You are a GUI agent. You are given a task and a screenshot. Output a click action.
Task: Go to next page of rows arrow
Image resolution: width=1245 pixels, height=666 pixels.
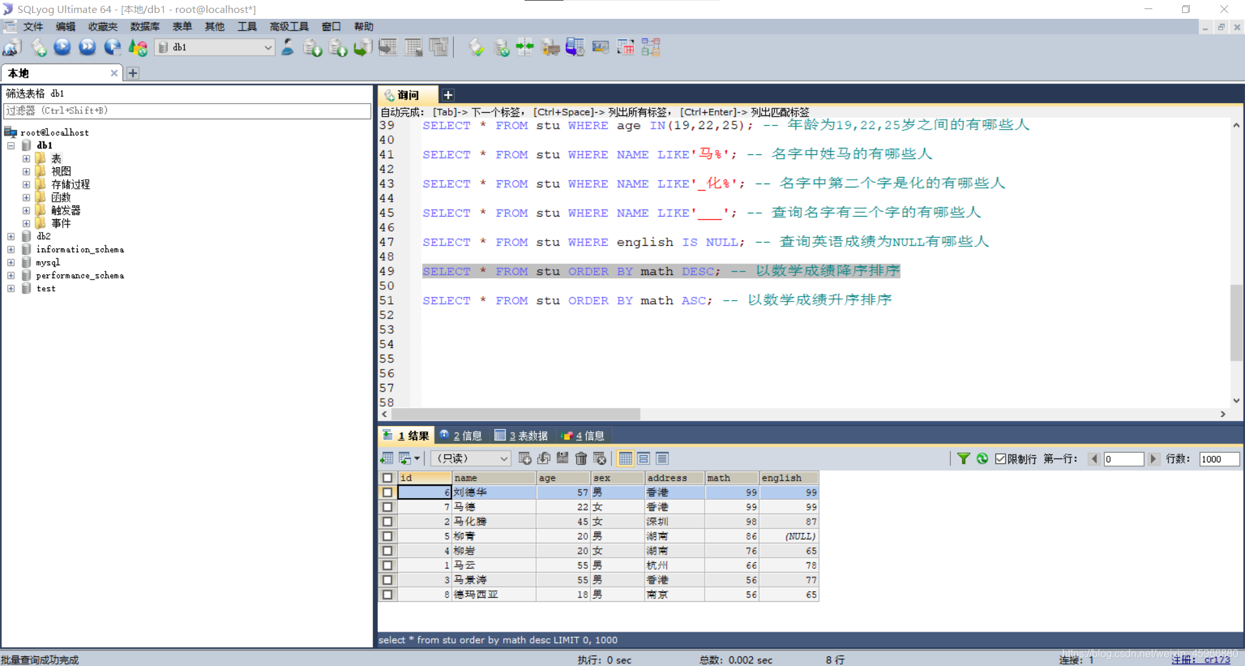tap(1153, 458)
